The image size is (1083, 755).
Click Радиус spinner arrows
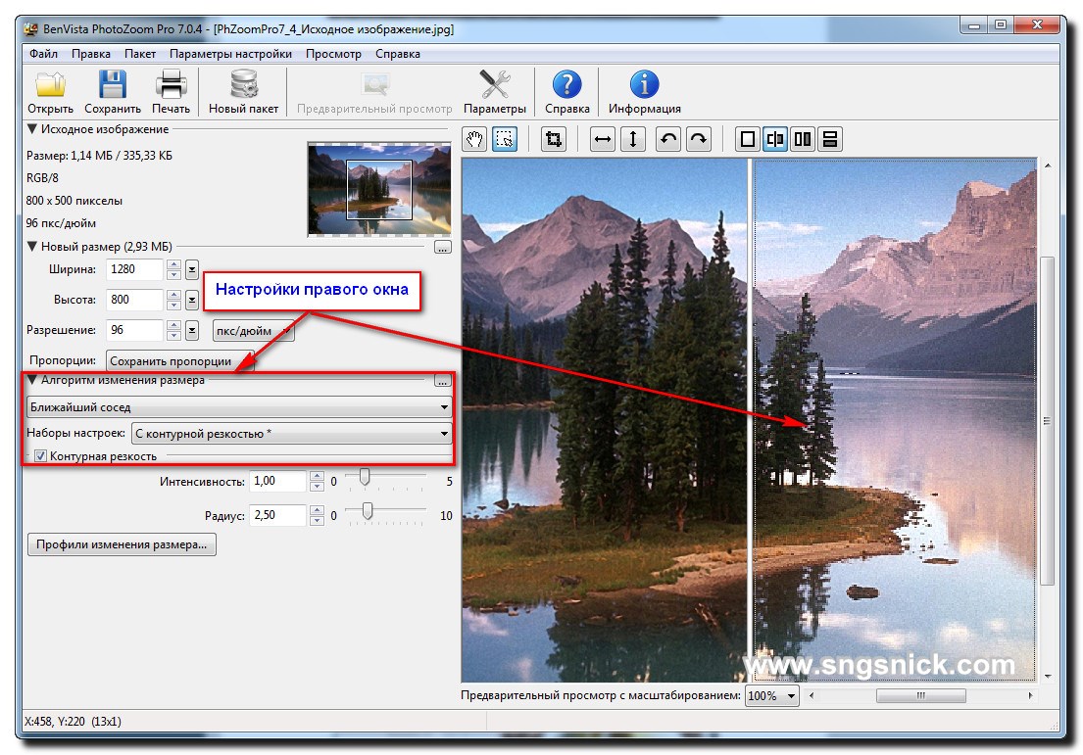point(317,515)
